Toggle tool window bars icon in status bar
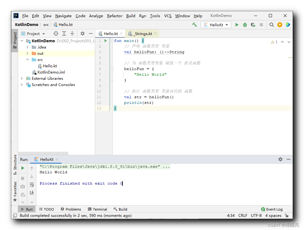Viewport: 304px width, 230px height. [15, 216]
